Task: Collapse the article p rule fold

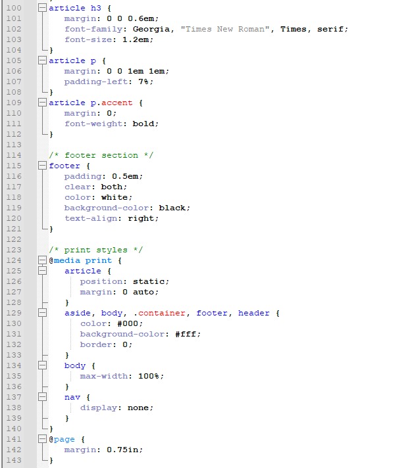Action: point(42,60)
